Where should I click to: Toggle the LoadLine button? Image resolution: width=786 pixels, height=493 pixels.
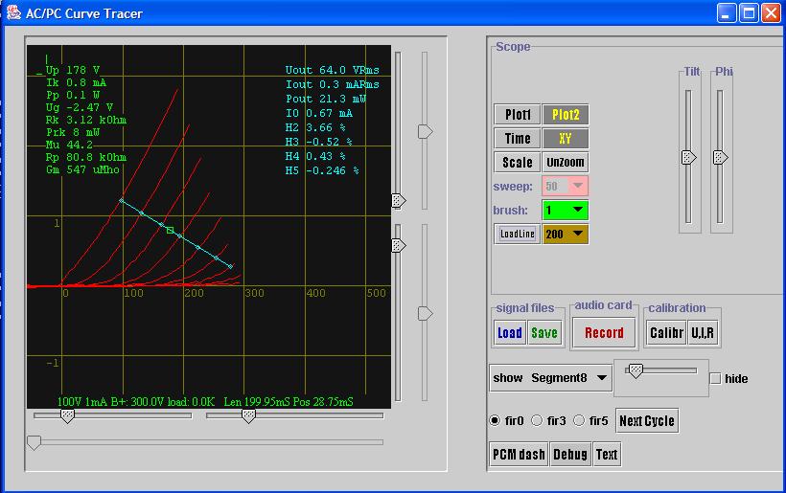click(518, 234)
